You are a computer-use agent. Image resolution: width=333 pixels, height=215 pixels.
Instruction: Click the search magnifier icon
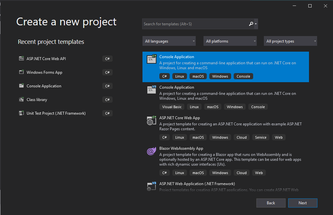click(x=251, y=24)
